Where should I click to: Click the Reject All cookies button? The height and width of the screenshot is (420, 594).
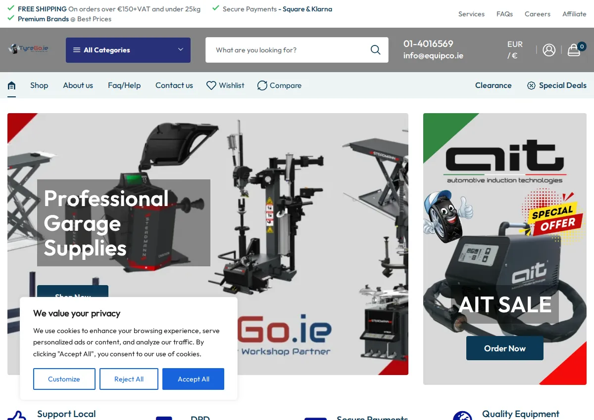[129, 379]
